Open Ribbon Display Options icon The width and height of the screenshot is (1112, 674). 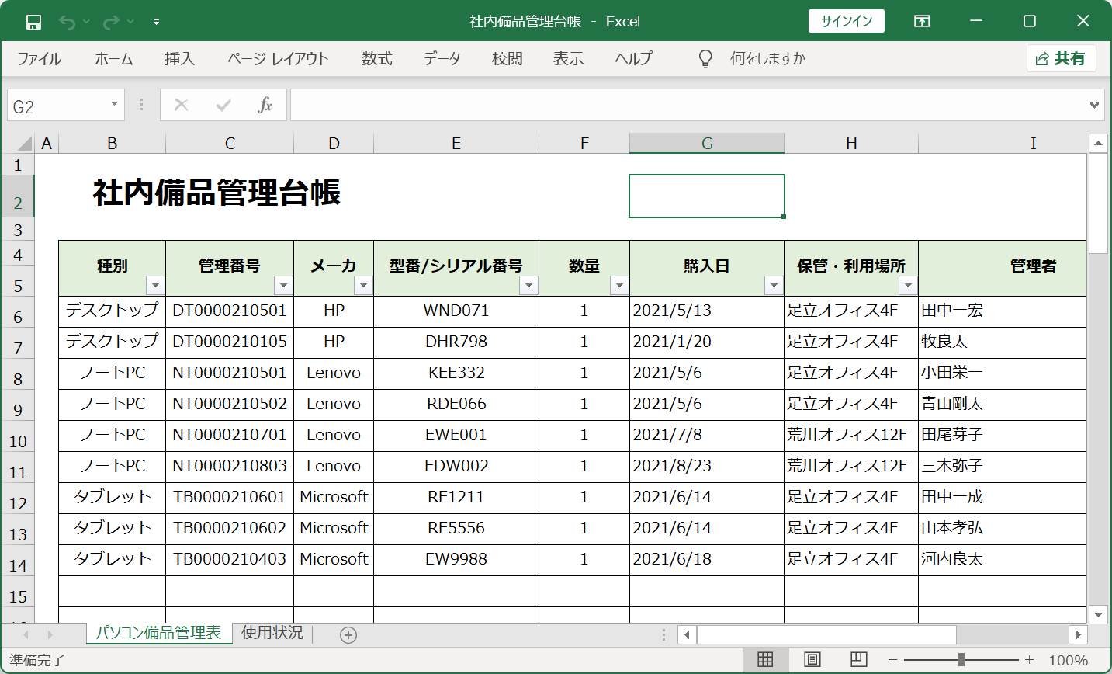pyautogui.click(x=922, y=21)
